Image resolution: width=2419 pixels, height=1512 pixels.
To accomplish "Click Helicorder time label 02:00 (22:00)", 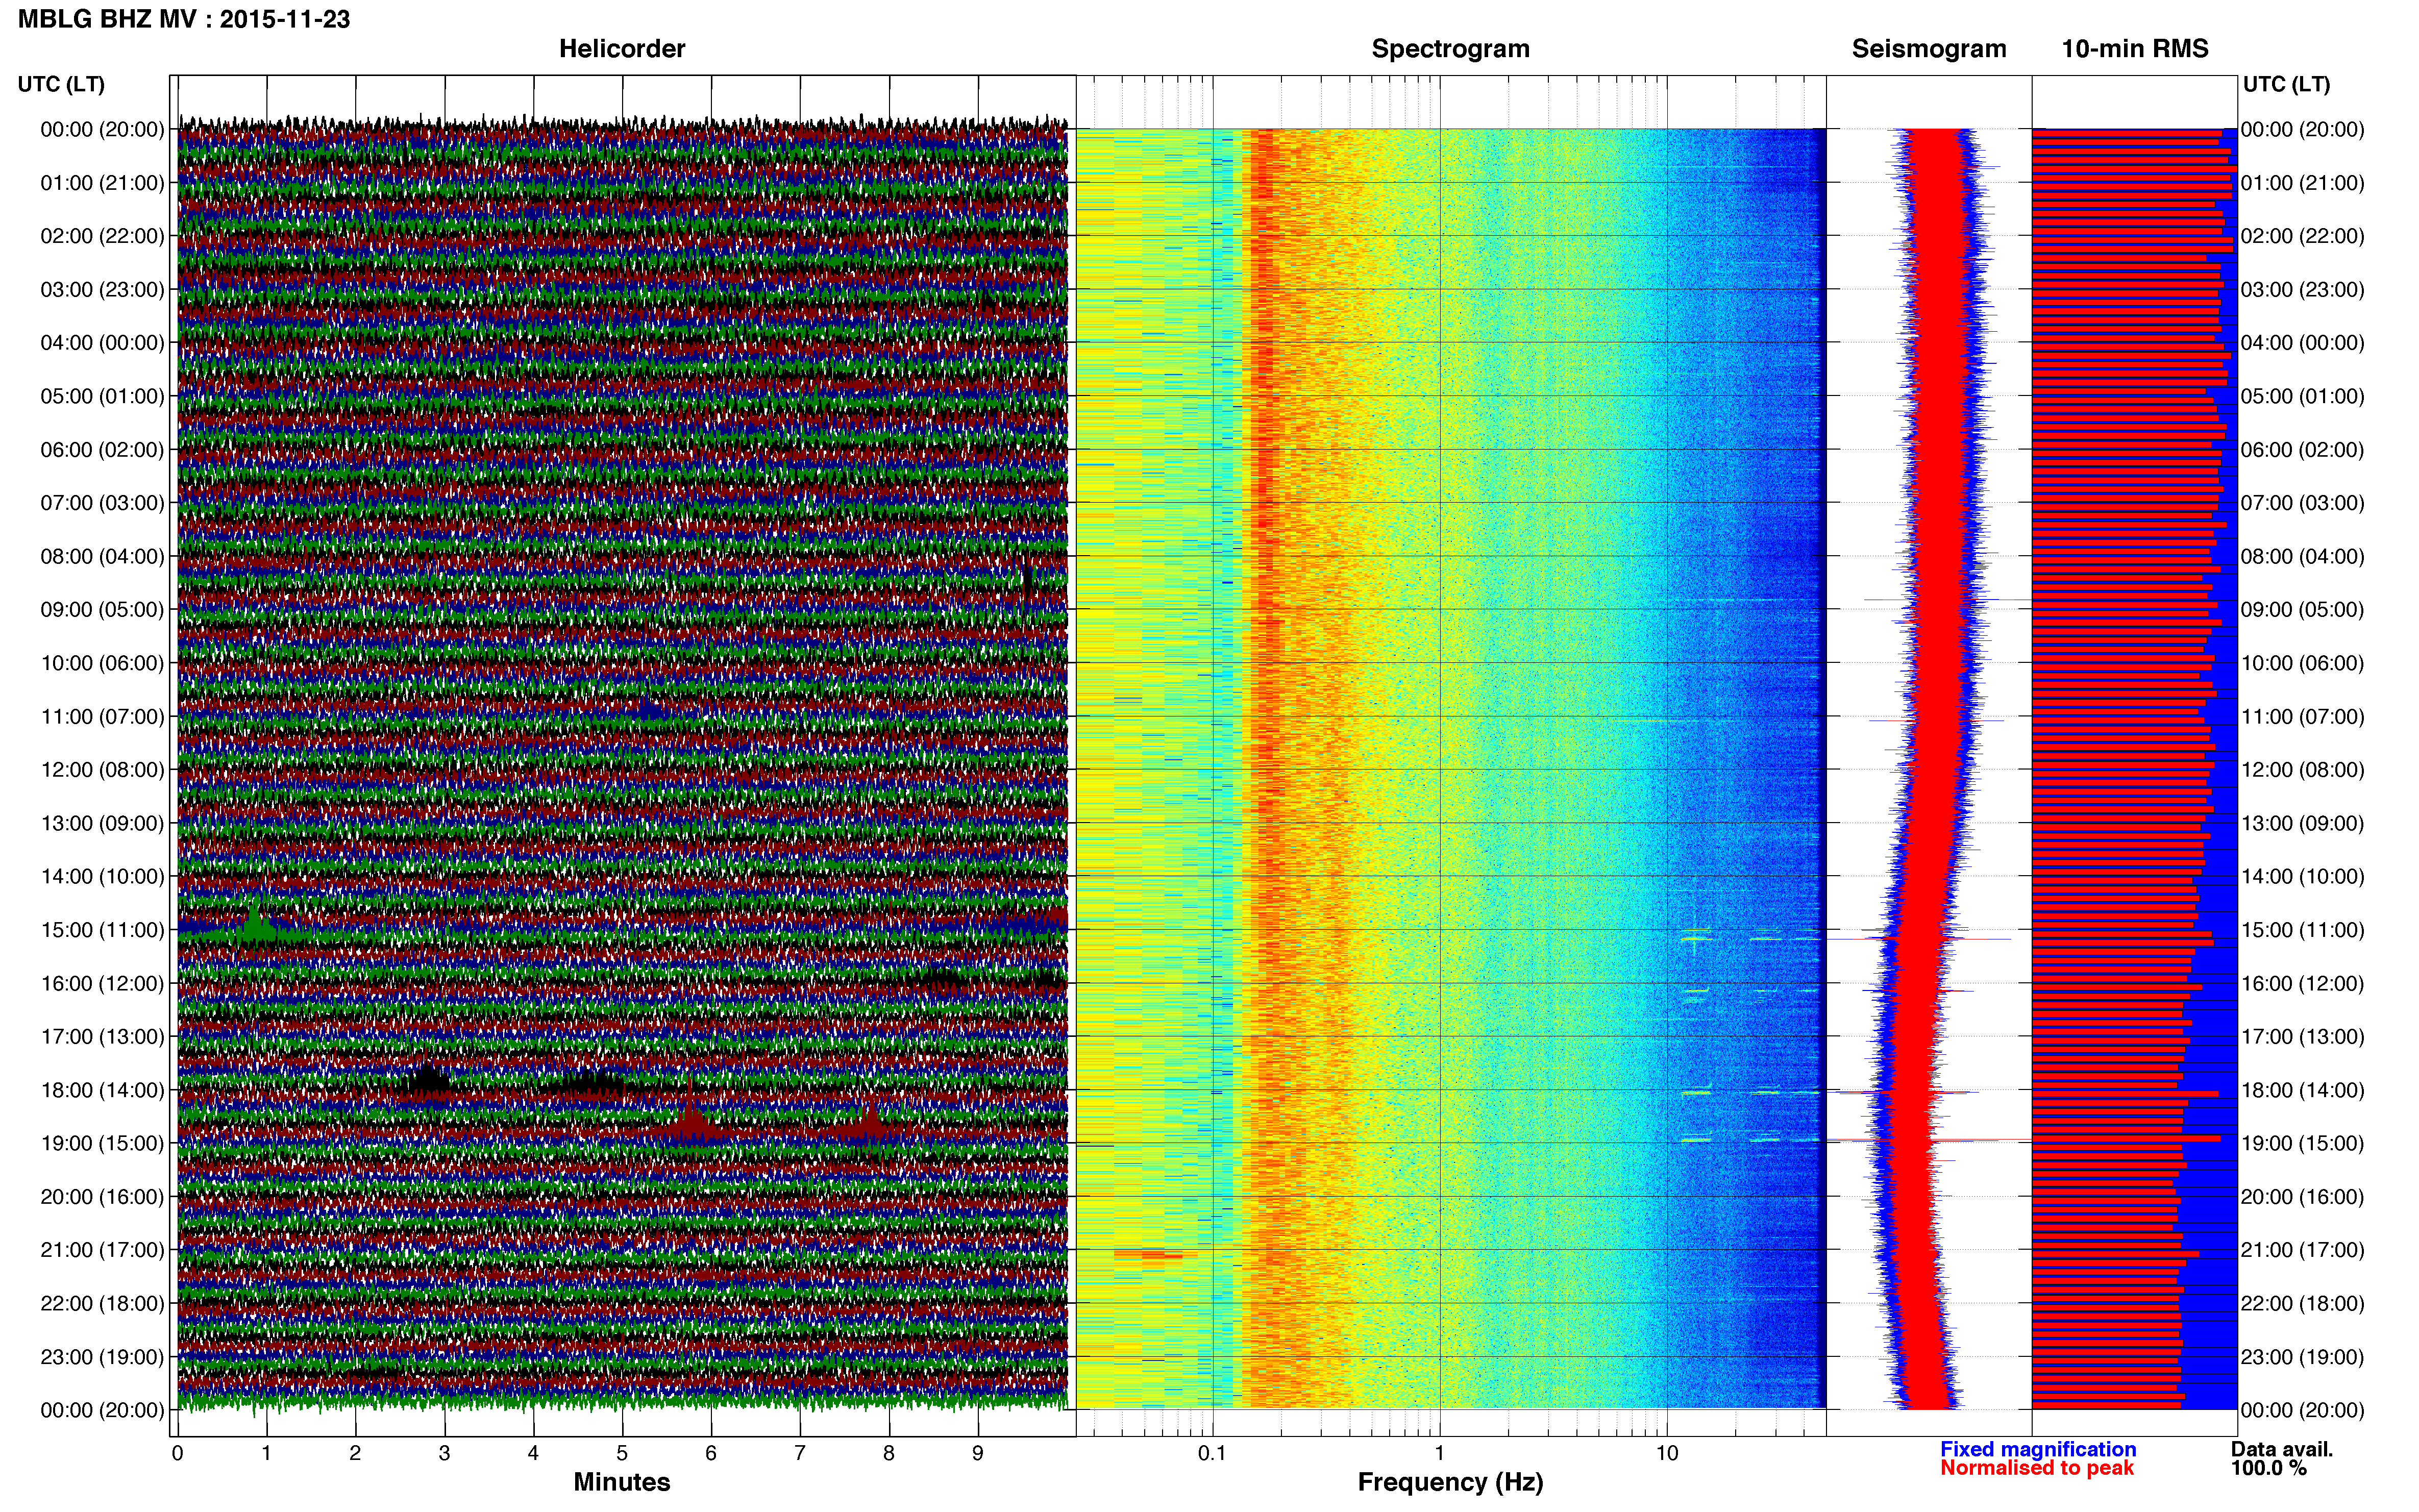I will click(x=102, y=236).
